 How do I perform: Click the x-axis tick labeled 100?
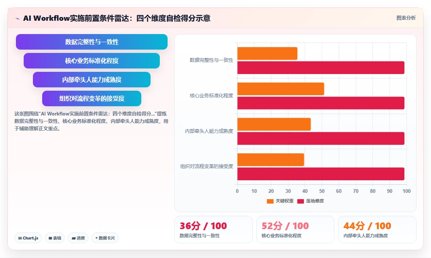click(407, 191)
